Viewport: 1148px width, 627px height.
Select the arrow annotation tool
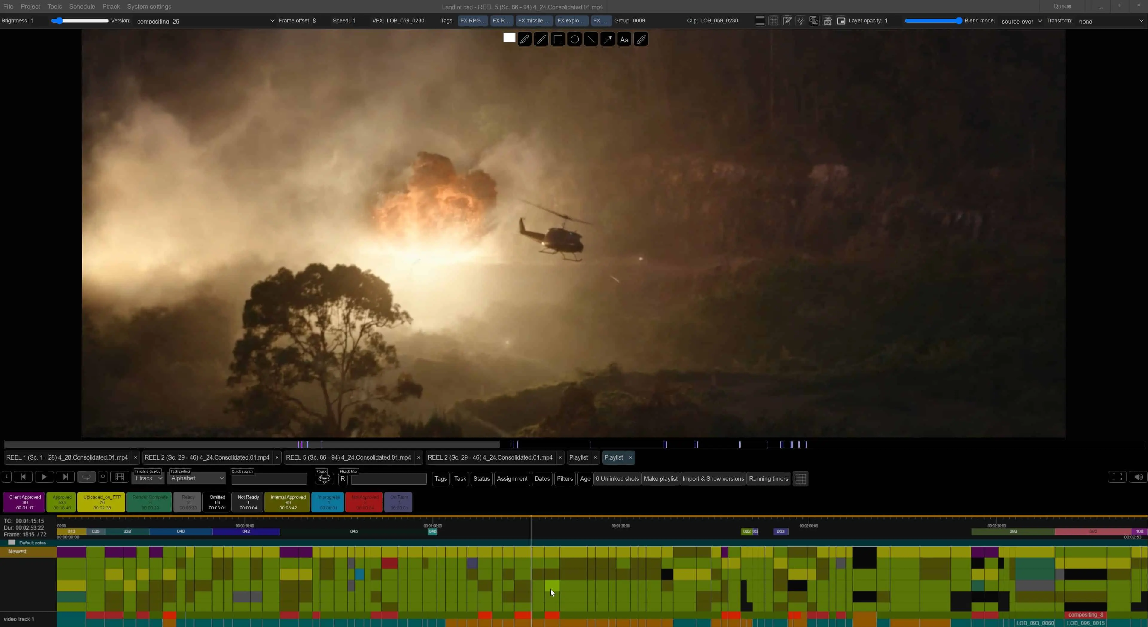(x=607, y=40)
